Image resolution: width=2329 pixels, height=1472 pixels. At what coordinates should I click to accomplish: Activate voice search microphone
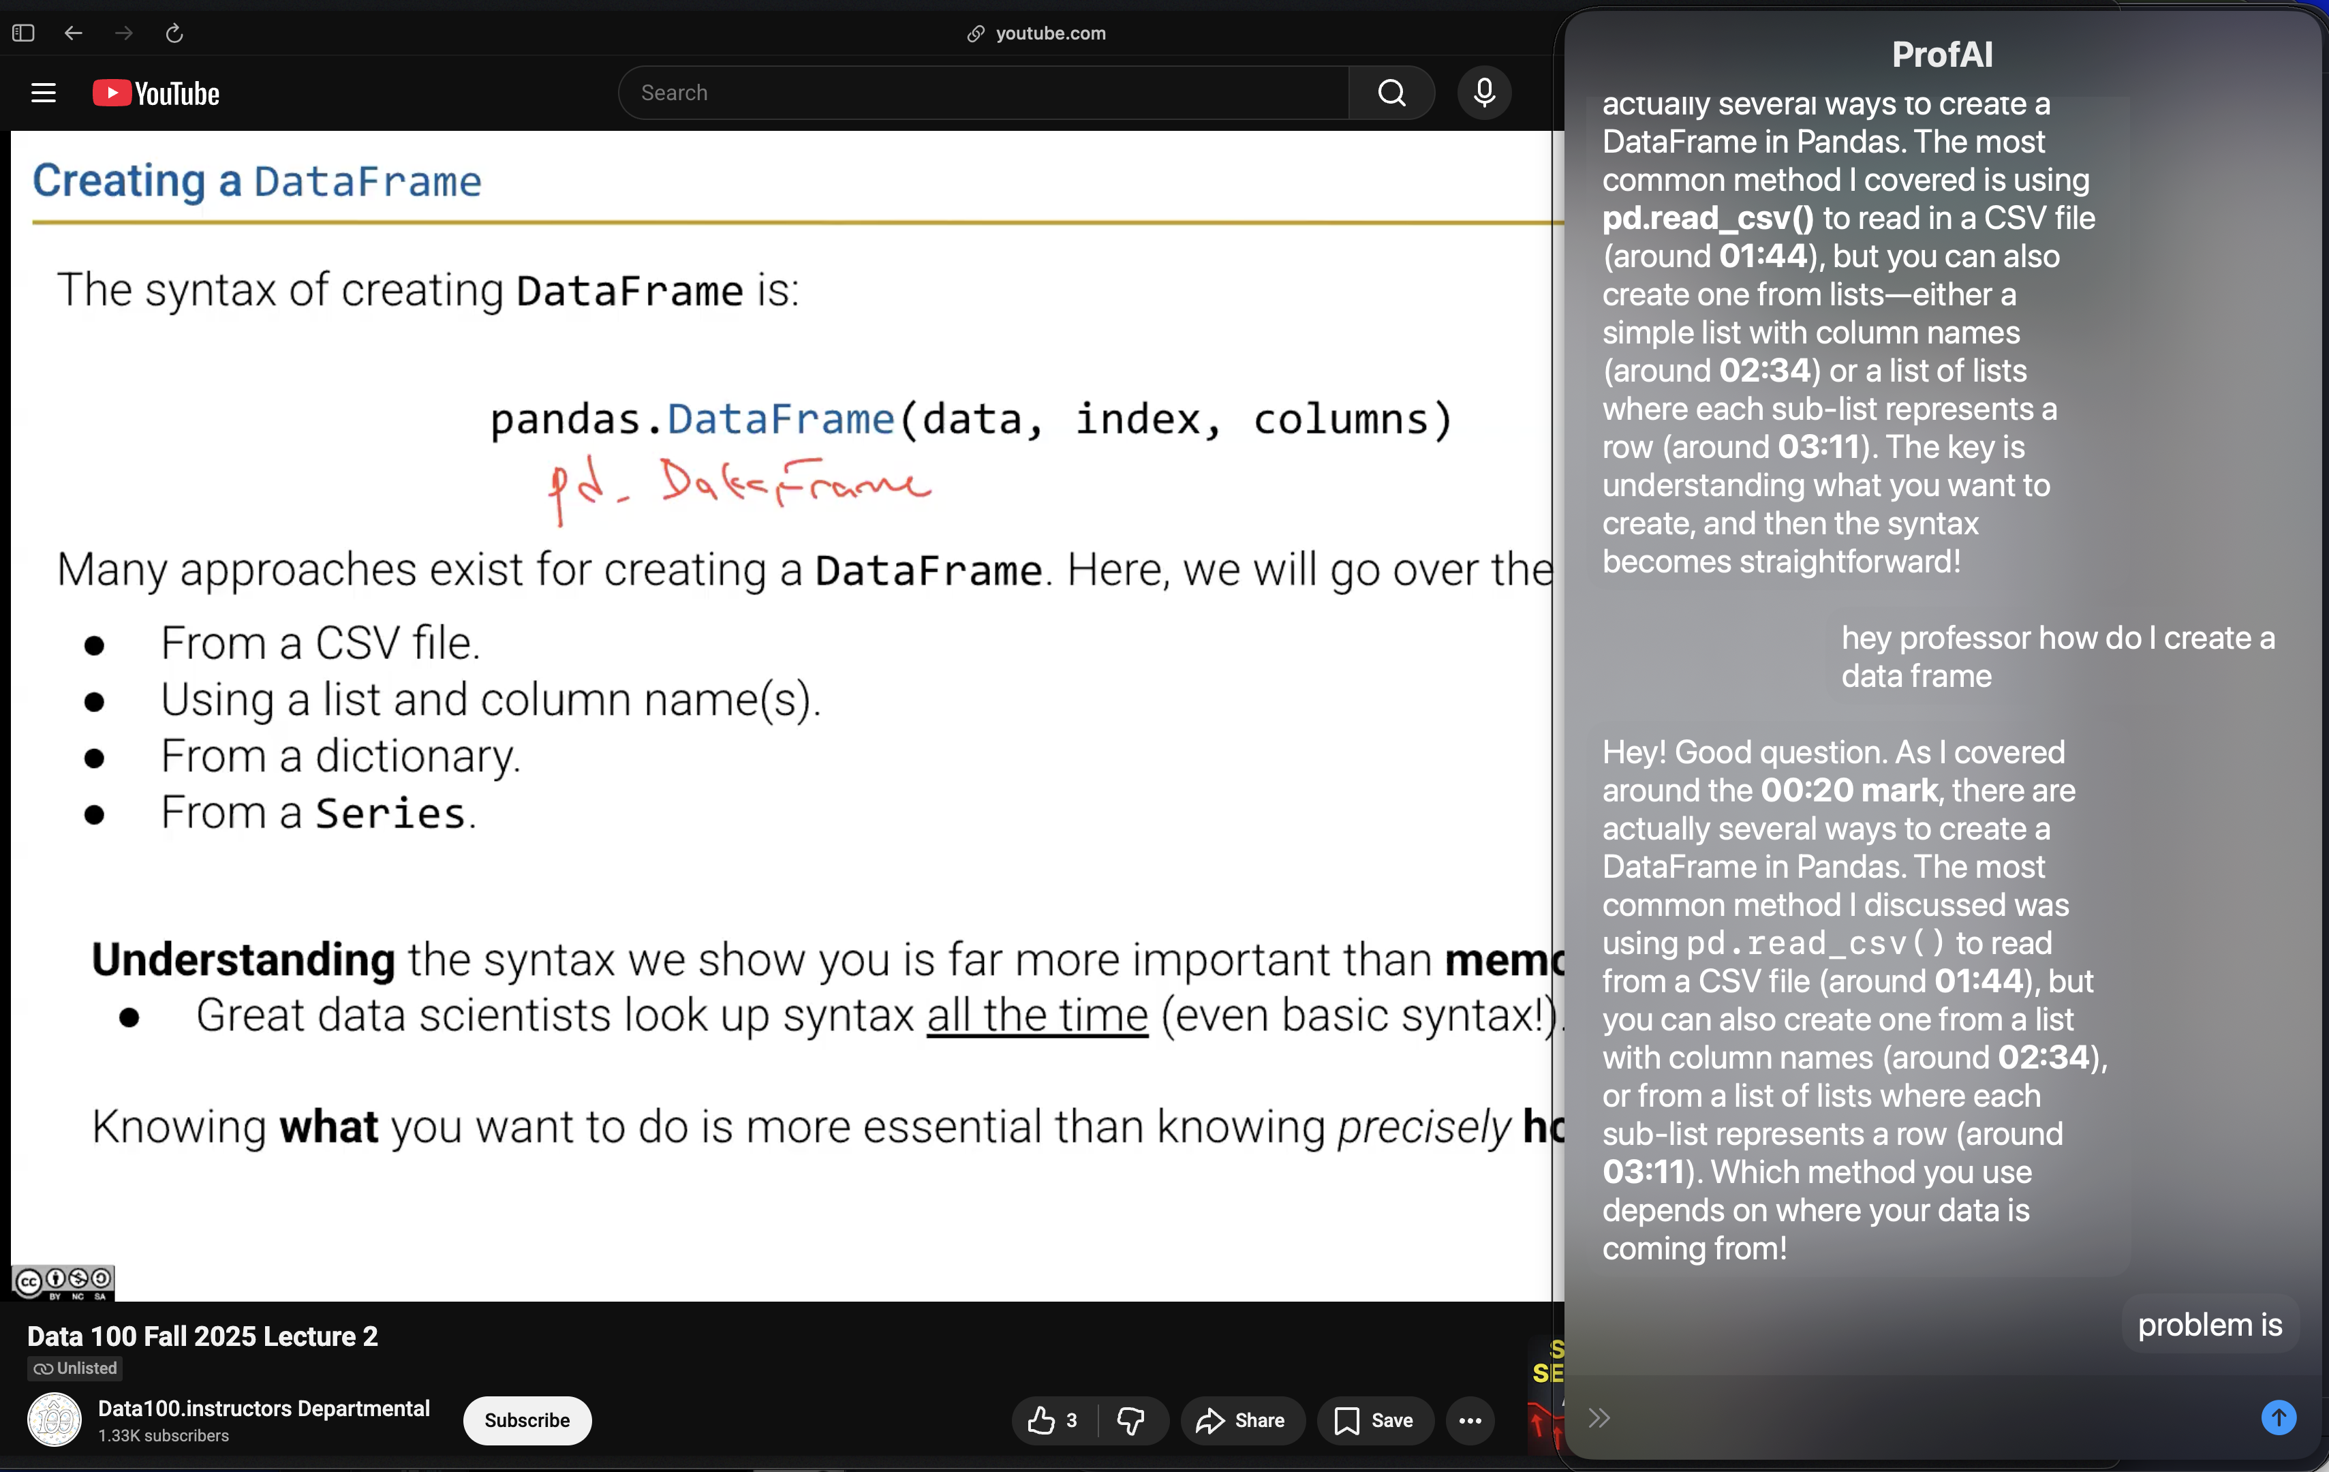[x=1483, y=93]
